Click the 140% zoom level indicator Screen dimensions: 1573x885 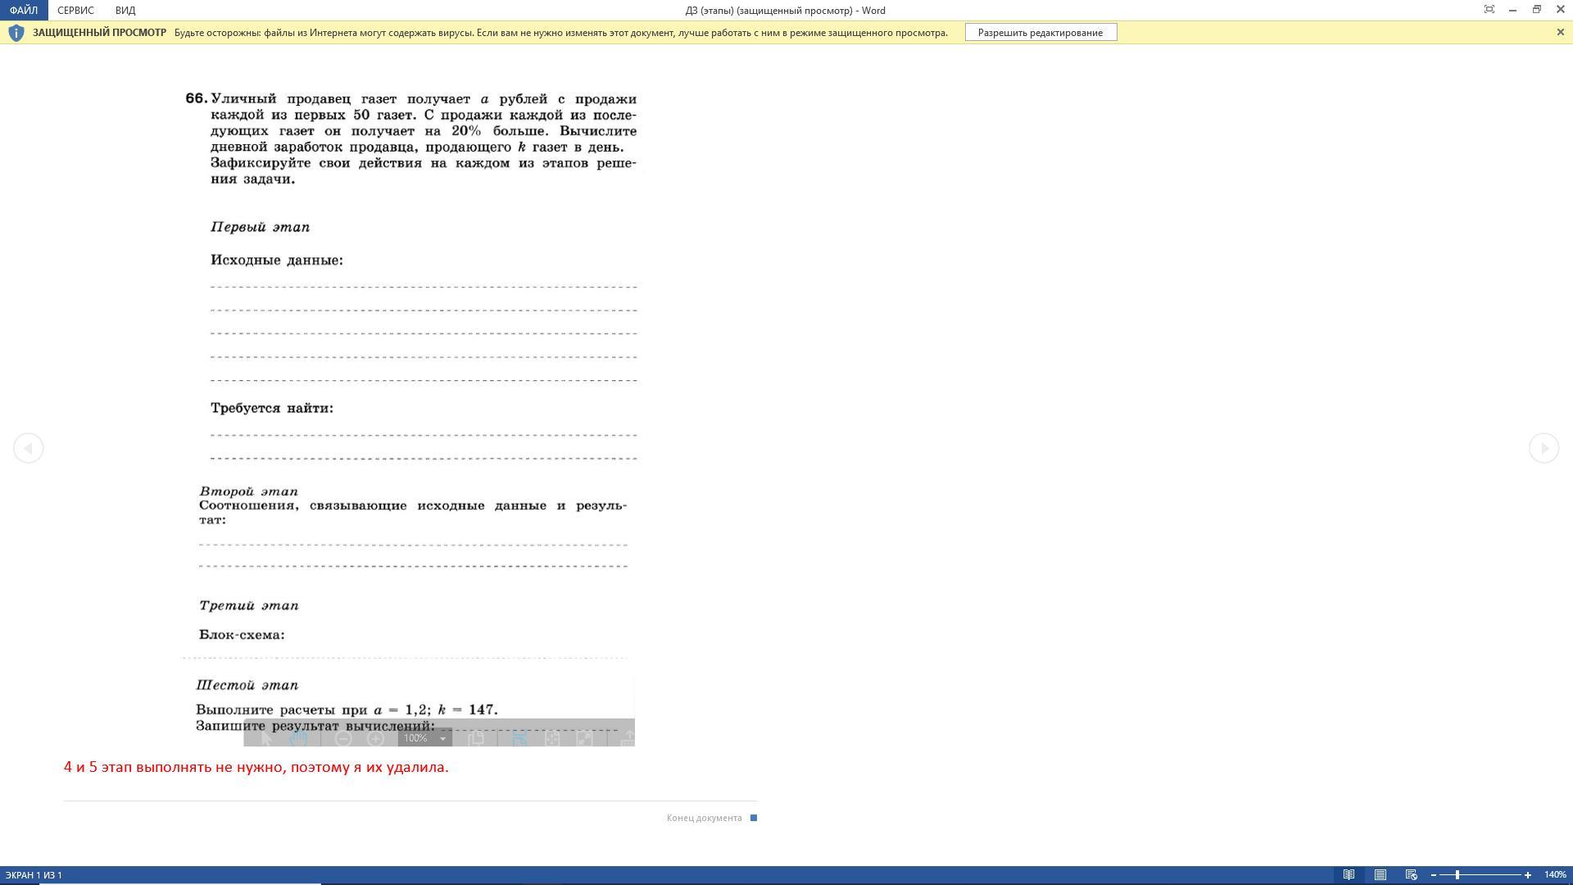(1555, 875)
